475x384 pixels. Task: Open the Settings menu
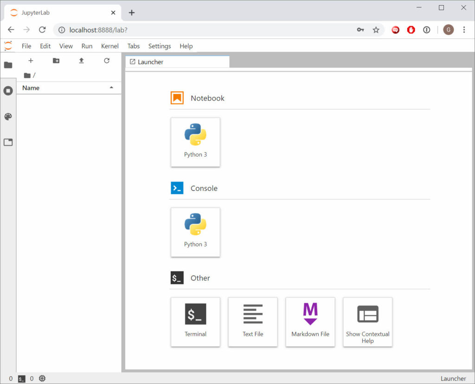pyautogui.click(x=160, y=46)
